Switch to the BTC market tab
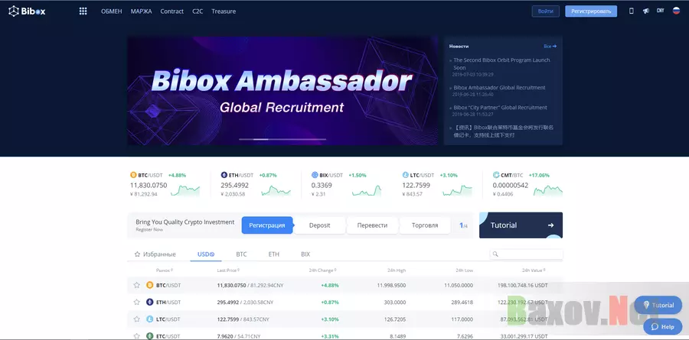The height and width of the screenshot is (340, 689). [x=241, y=254]
